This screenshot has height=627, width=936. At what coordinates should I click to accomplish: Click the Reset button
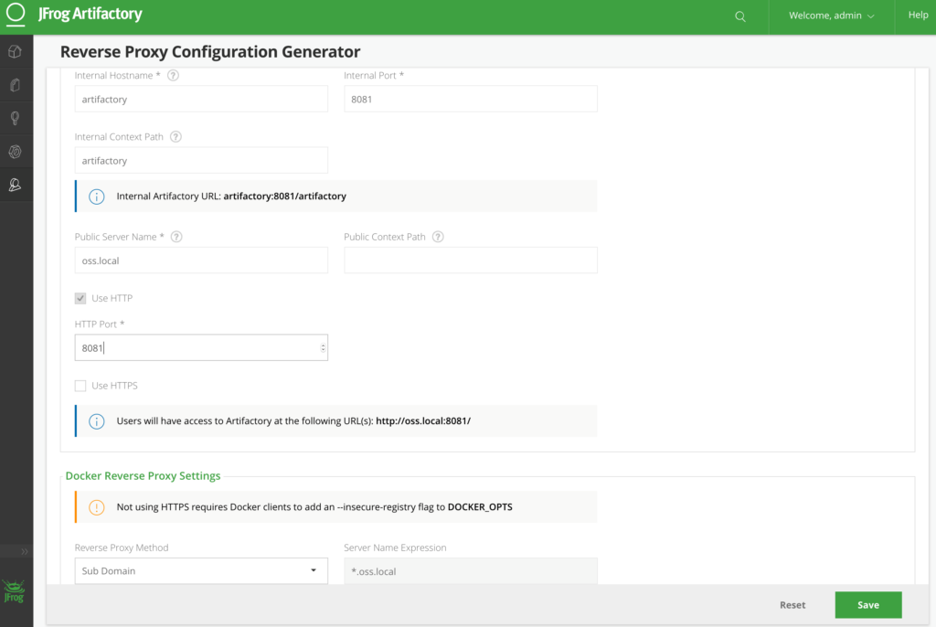(x=792, y=605)
